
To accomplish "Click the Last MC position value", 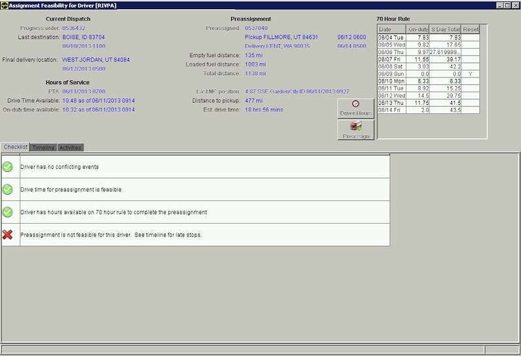I will 297,91.
